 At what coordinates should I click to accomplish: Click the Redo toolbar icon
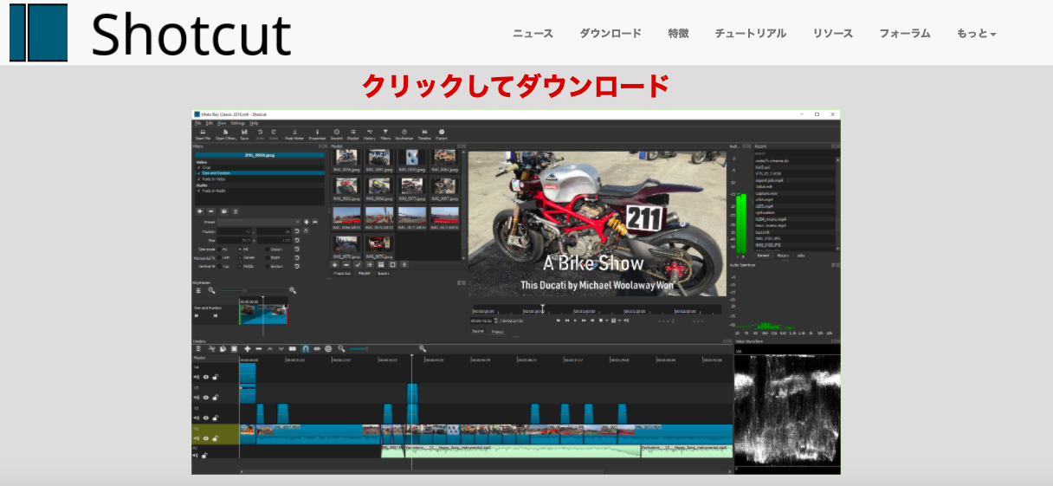pos(274,135)
